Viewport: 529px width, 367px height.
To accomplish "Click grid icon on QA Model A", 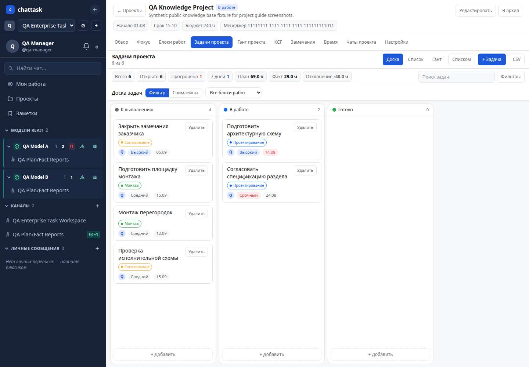I will [x=95, y=146].
